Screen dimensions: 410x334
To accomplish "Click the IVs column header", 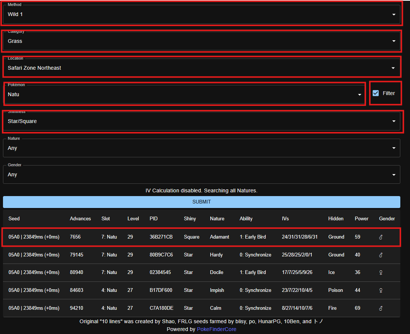I will (285, 219).
